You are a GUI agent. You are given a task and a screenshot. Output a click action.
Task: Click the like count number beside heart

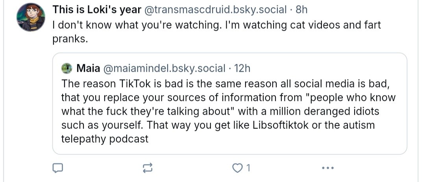(x=248, y=168)
